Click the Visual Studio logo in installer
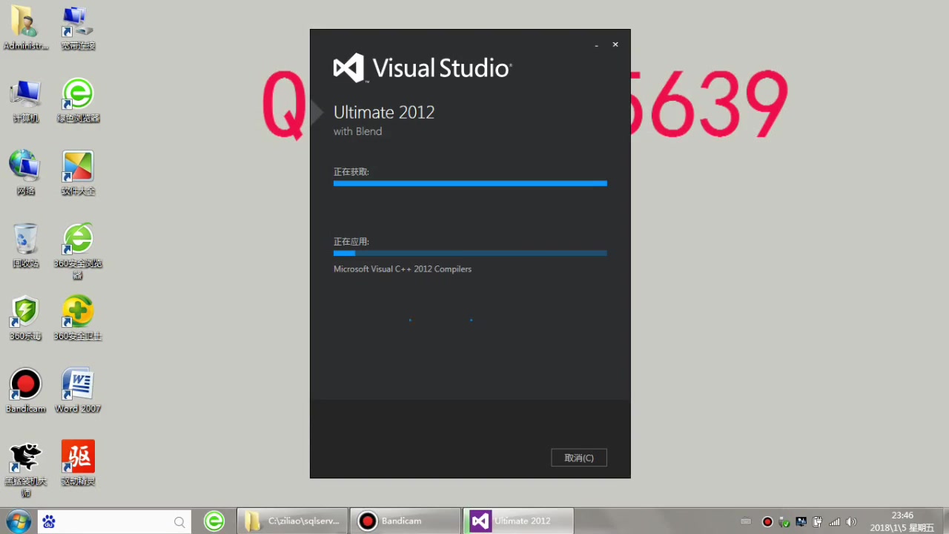Viewport: 949px width, 534px height. click(x=423, y=68)
